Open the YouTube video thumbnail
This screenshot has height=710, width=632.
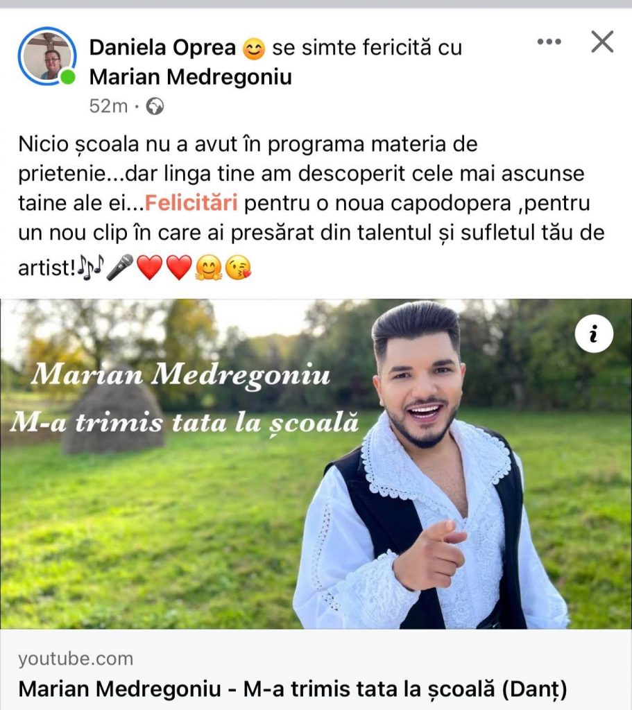click(x=316, y=464)
